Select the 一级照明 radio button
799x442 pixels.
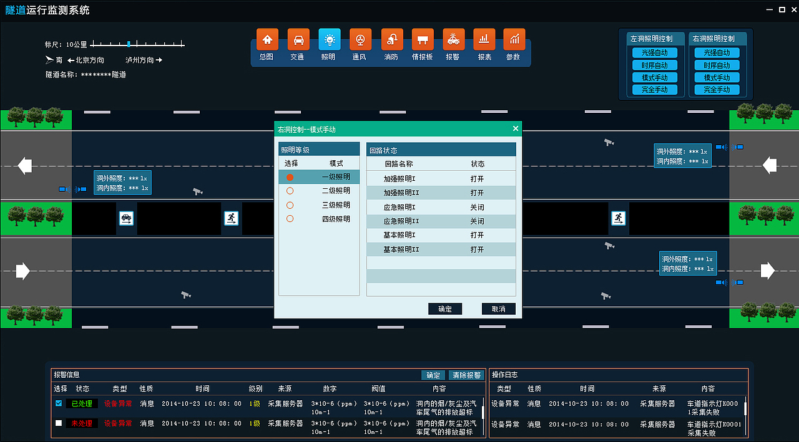pos(290,177)
